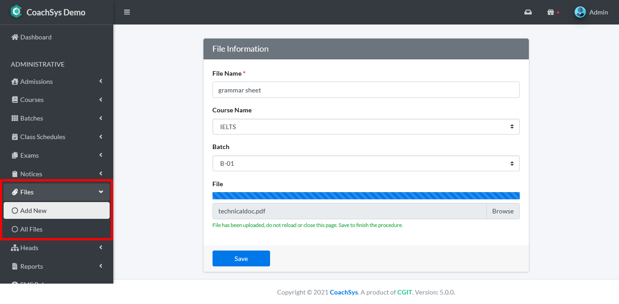The height and width of the screenshot is (304, 619).
Task: Collapse the Files menu chevron
Action: [101, 192]
